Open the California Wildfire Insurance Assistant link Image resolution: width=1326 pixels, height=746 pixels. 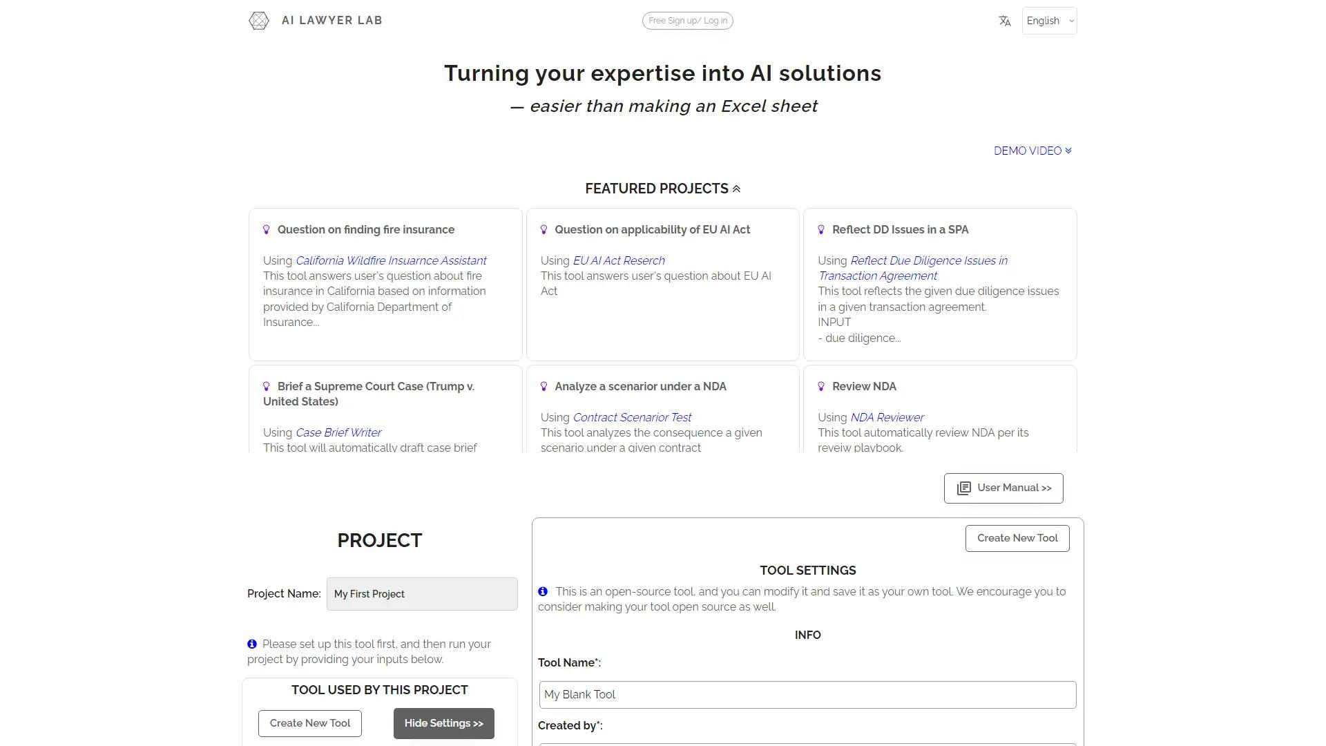390,260
